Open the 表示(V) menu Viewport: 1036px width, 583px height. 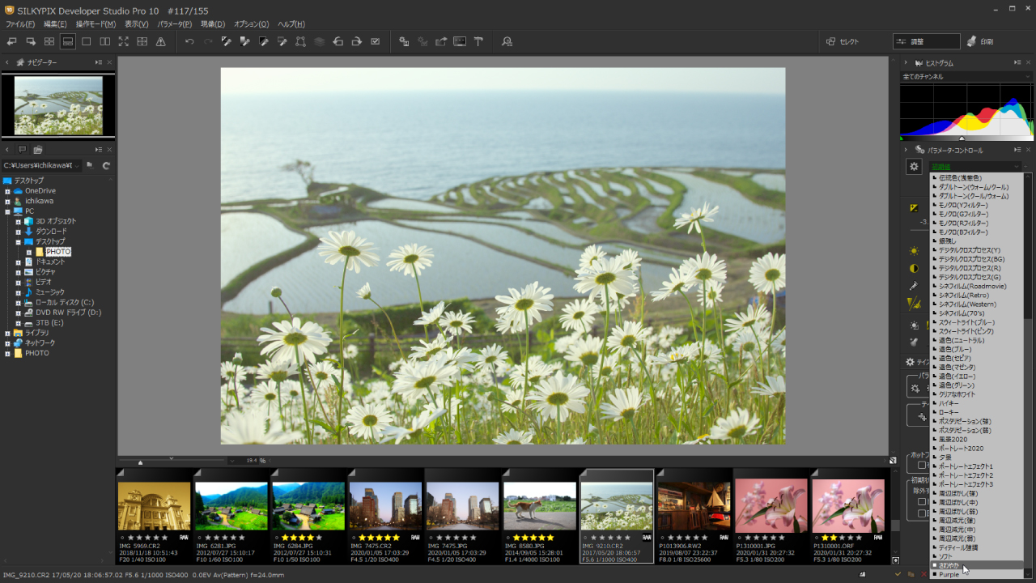click(138, 24)
